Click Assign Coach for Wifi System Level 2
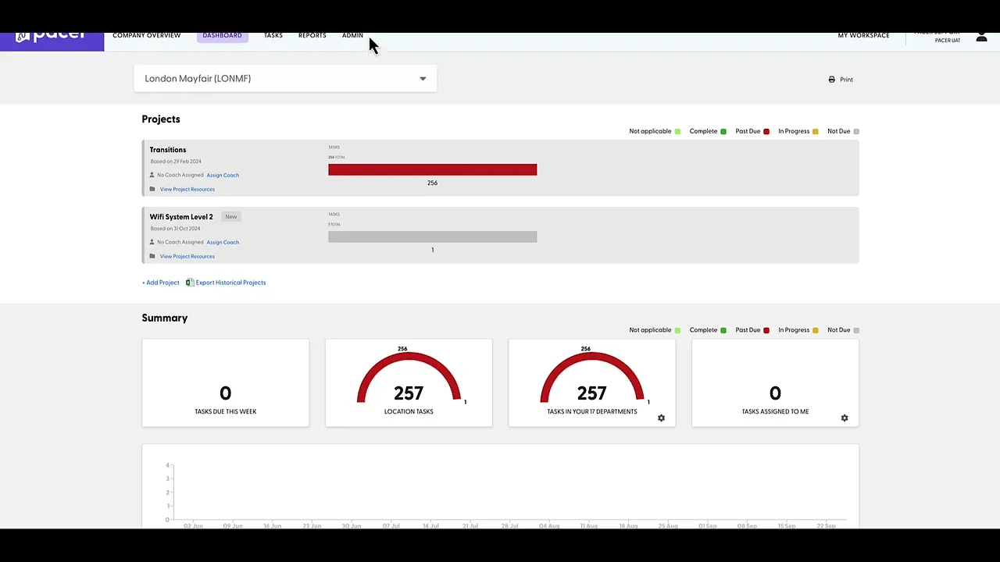 223,242
